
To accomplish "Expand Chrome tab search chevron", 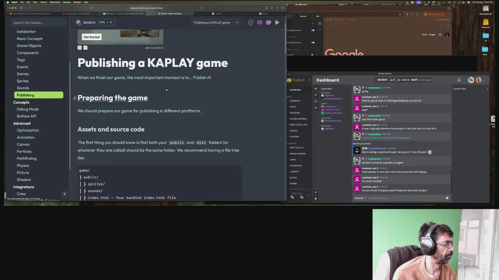I will (x=449, y=8).
